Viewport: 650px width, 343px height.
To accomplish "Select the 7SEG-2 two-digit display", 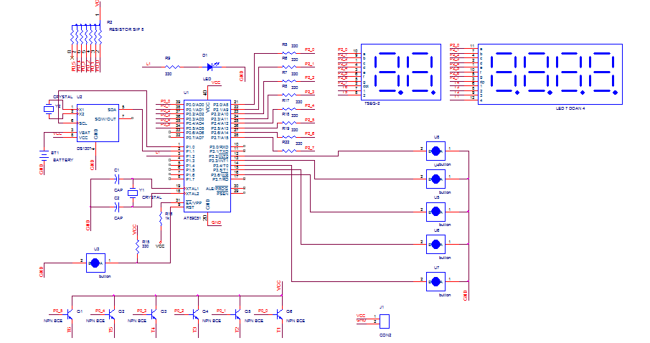I will [x=401, y=72].
